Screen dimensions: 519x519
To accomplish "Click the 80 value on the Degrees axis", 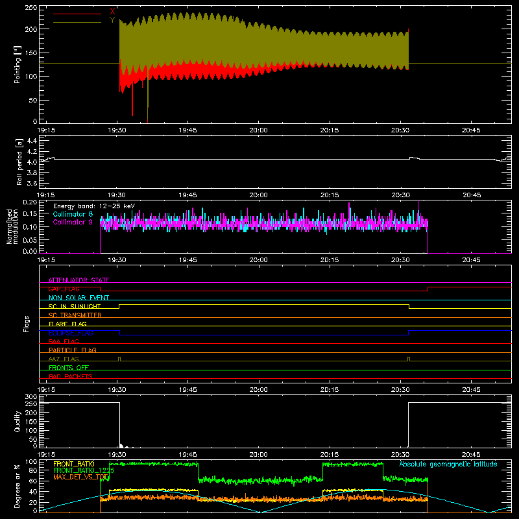I will click(x=34, y=470).
